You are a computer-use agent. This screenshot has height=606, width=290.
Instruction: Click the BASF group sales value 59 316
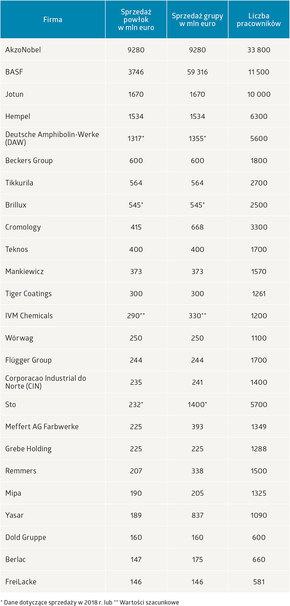coord(197,72)
